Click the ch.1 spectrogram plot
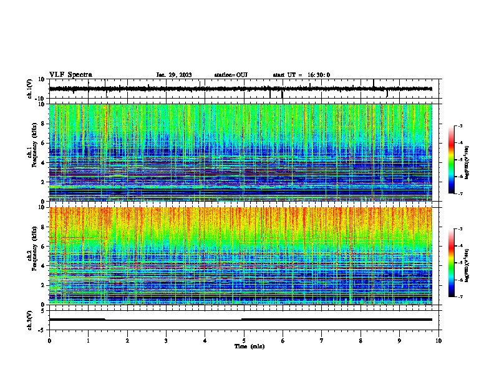 coord(241,152)
